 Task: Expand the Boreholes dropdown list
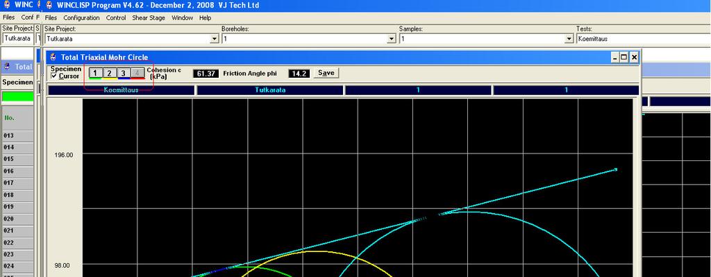tap(392, 39)
